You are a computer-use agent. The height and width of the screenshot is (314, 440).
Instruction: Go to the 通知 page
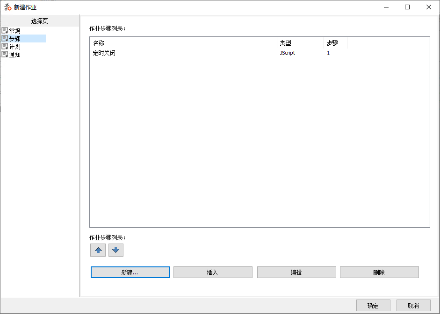click(14, 54)
